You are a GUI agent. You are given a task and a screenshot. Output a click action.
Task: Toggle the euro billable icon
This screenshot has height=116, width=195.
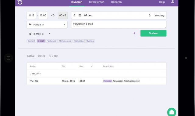pos(134,33)
